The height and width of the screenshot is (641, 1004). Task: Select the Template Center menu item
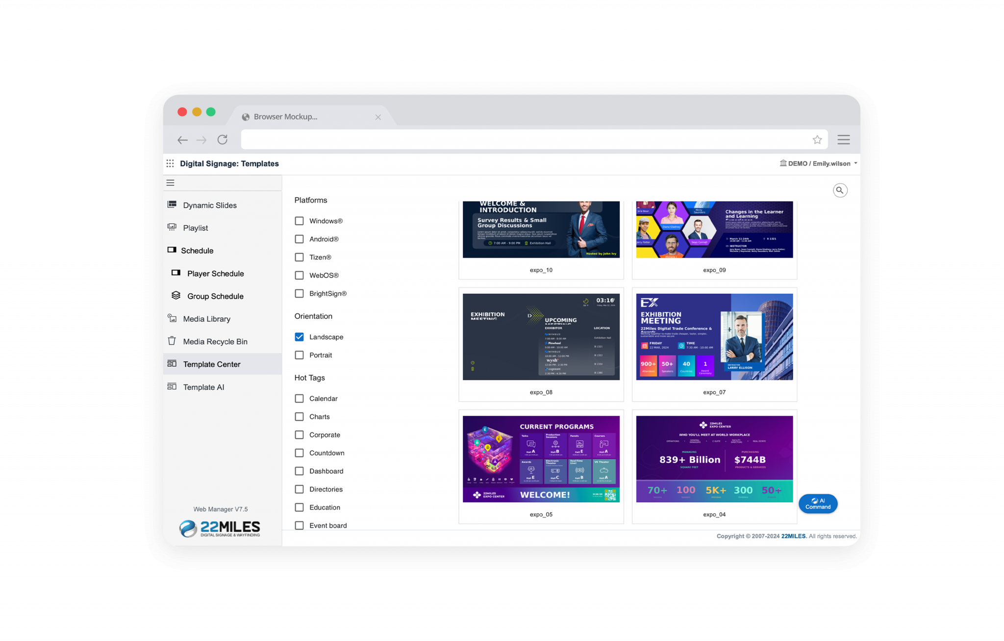coord(212,364)
